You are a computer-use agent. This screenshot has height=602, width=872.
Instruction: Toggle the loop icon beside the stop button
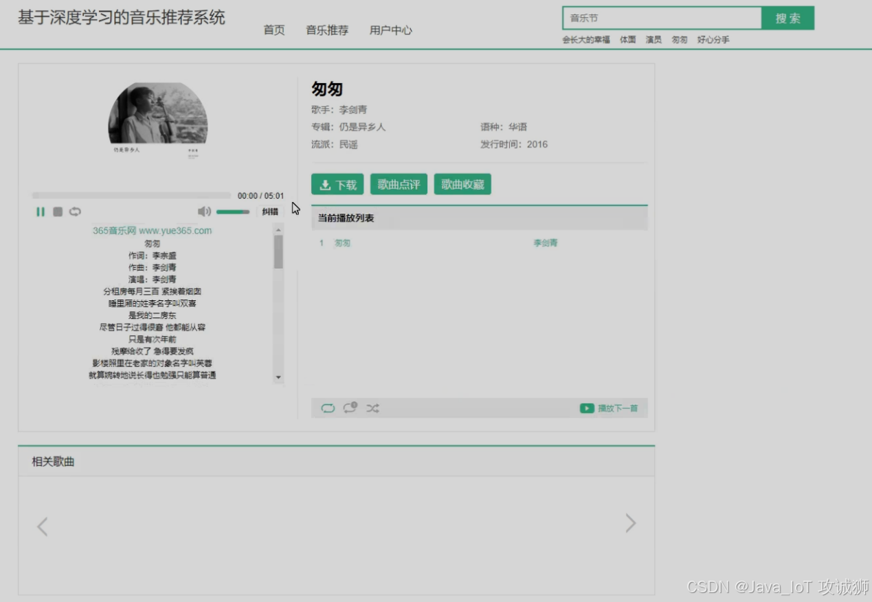pos(75,212)
